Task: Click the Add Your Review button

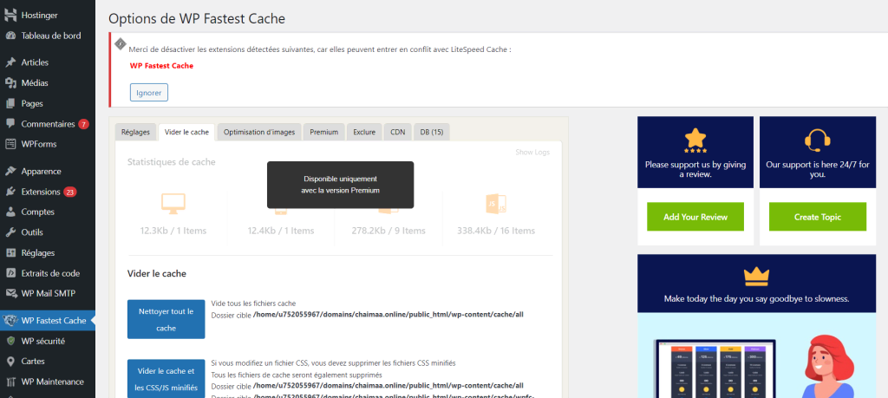Action: click(x=695, y=217)
